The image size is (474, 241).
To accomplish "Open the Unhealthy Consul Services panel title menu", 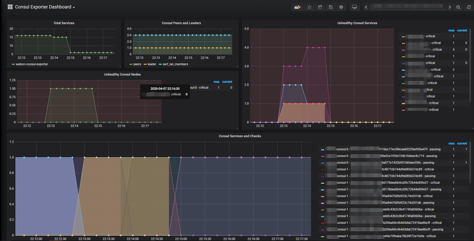I will pos(357,23).
